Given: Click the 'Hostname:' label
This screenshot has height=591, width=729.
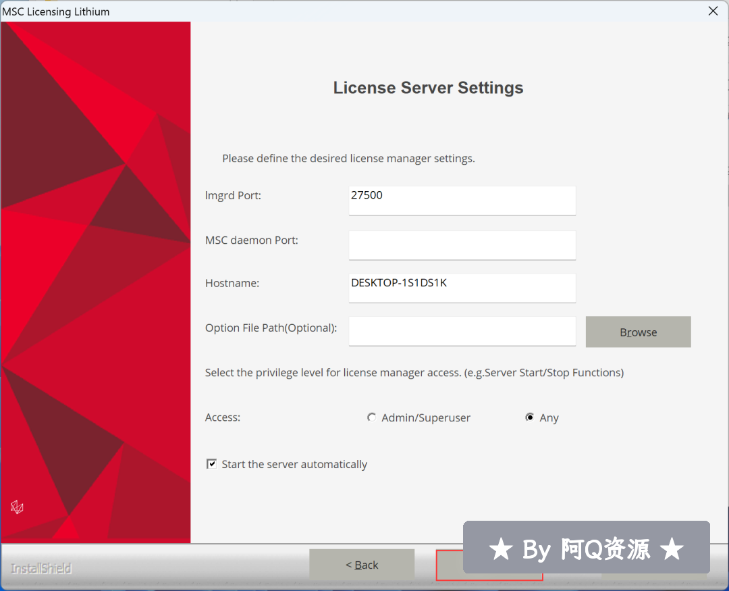Looking at the screenshot, I should click(x=232, y=283).
